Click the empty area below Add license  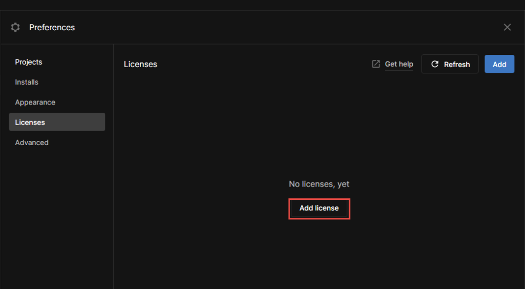(x=319, y=251)
